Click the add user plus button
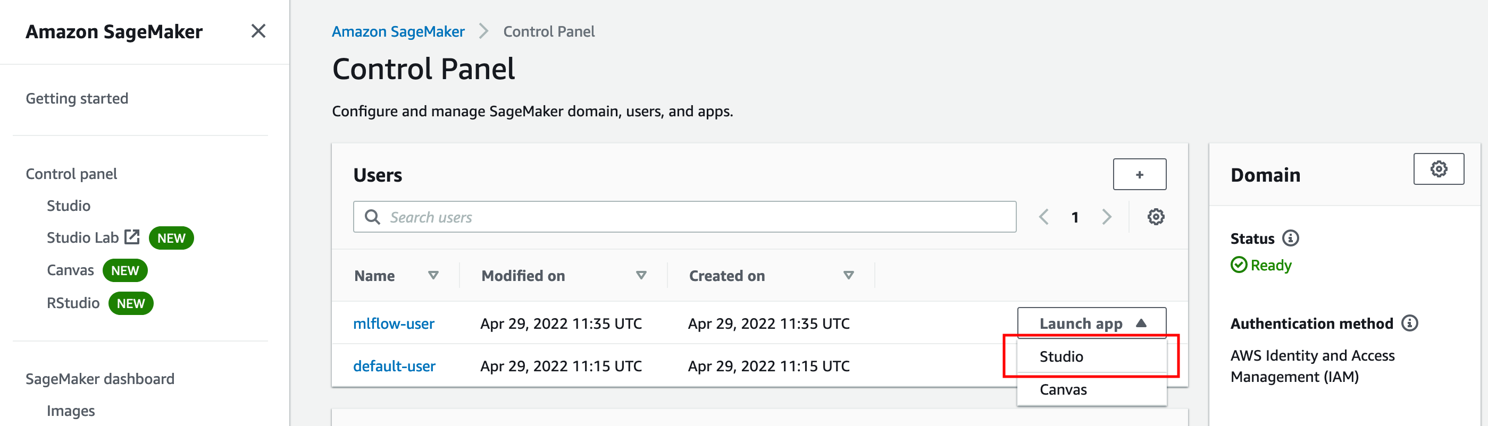This screenshot has height=426, width=1488. pyautogui.click(x=1139, y=174)
